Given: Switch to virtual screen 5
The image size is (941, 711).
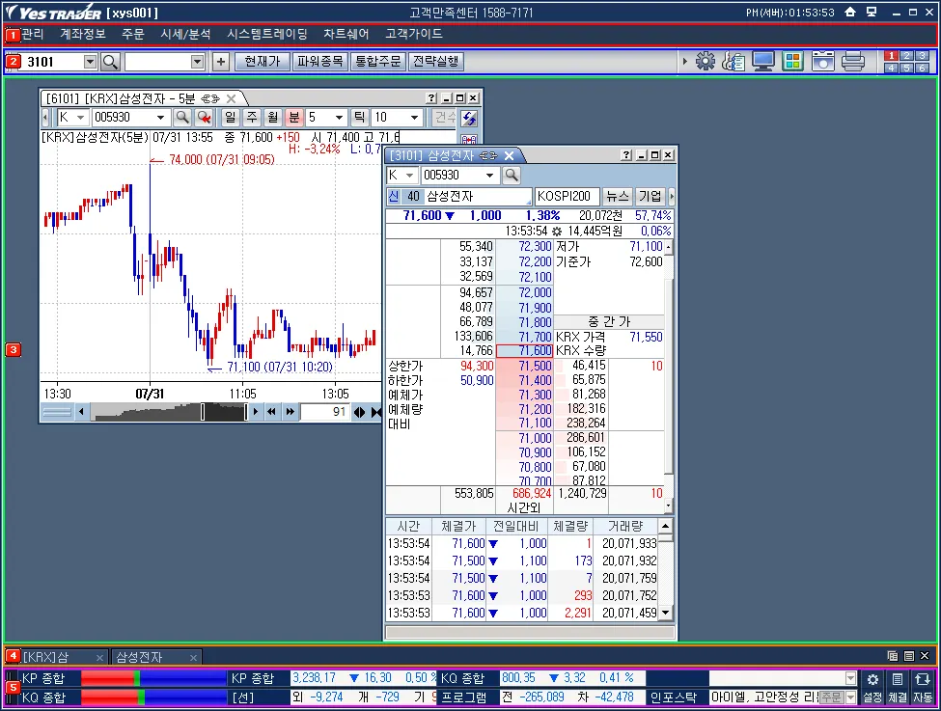Looking at the screenshot, I should click(907, 68).
